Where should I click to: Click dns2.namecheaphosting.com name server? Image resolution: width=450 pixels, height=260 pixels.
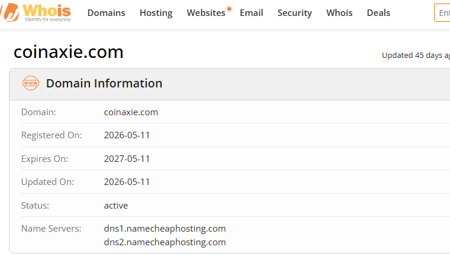(x=165, y=242)
